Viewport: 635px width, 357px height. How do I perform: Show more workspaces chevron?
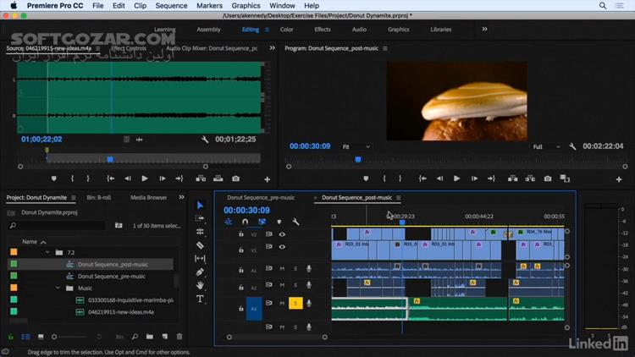pyautogui.click(x=485, y=29)
